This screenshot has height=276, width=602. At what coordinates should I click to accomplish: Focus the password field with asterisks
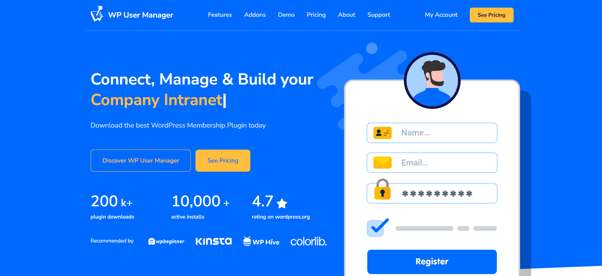point(432,193)
